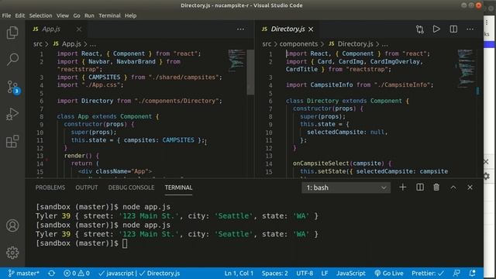The image size is (496, 279).
Task: Open the File menu
Action: (x=6, y=15)
